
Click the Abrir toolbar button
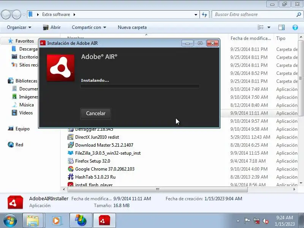(x=52, y=27)
